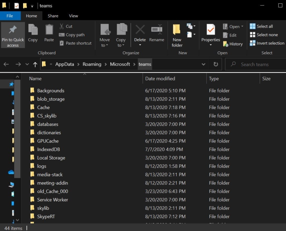The image size is (286, 231).
Task: Click the Rename icon
Action: coord(156,30)
